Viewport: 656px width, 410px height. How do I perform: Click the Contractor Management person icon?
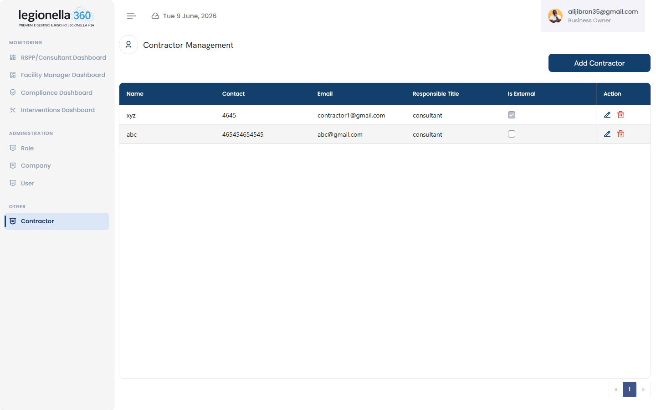(128, 45)
